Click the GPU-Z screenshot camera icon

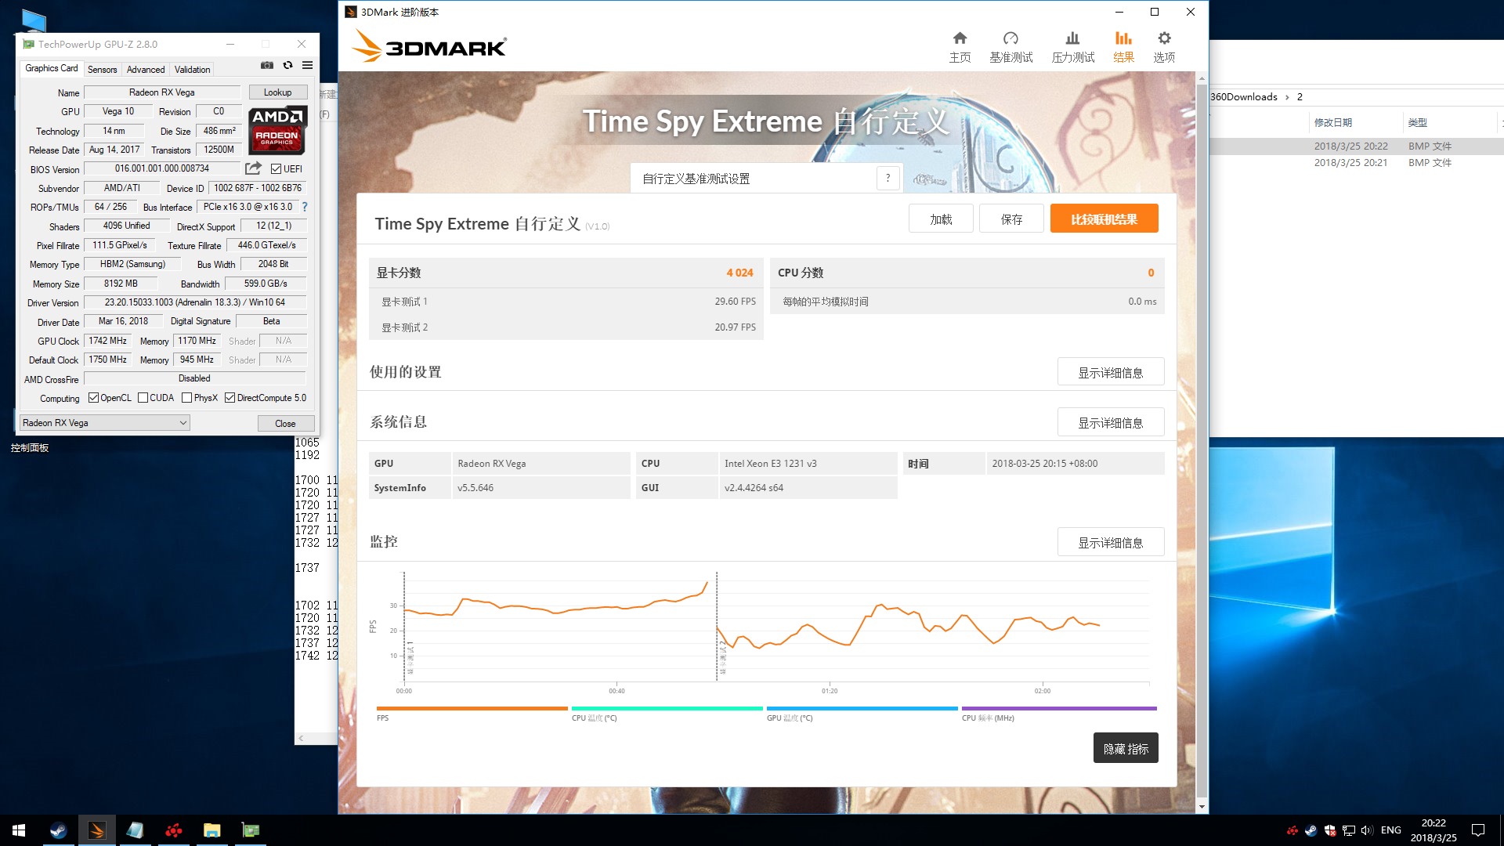(267, 66)
